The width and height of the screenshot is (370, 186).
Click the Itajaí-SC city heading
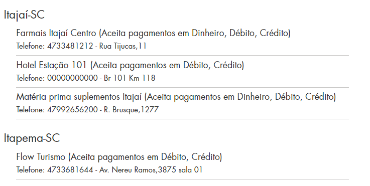[24, 15]
